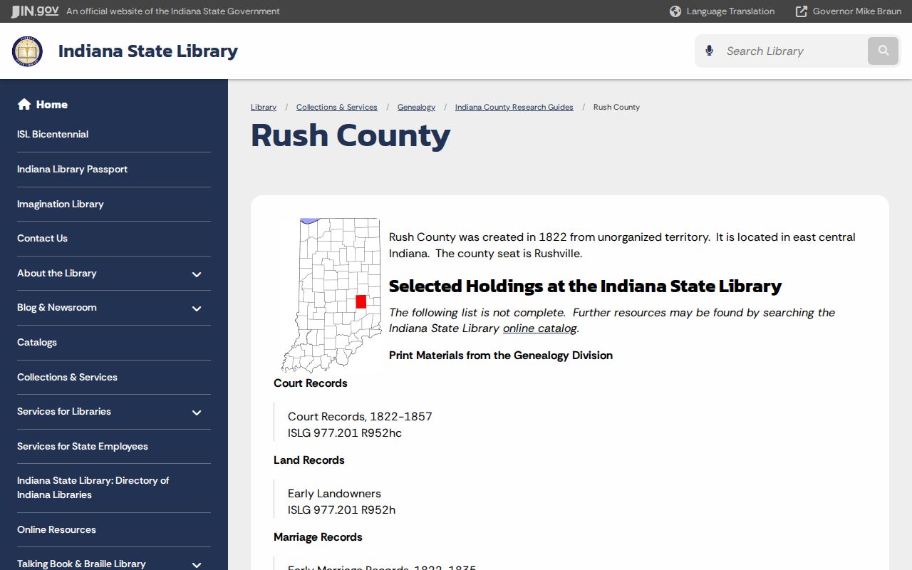
Task: Click the Collections & Services breadcrumb link
Action: click(337, 107)
